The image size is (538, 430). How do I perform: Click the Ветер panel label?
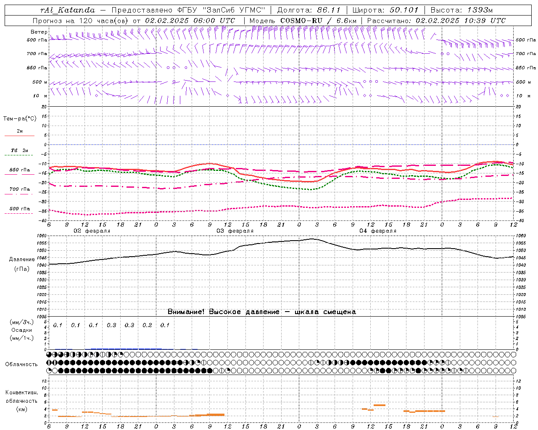tap(39, 32)
